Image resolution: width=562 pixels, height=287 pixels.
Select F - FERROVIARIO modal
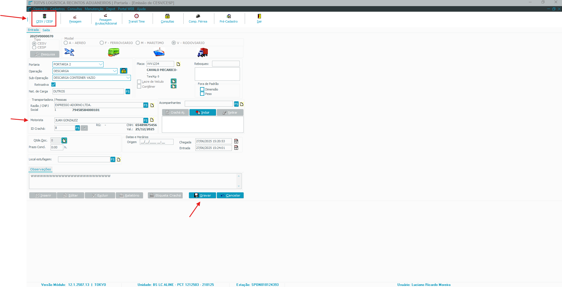coord(102,43)
